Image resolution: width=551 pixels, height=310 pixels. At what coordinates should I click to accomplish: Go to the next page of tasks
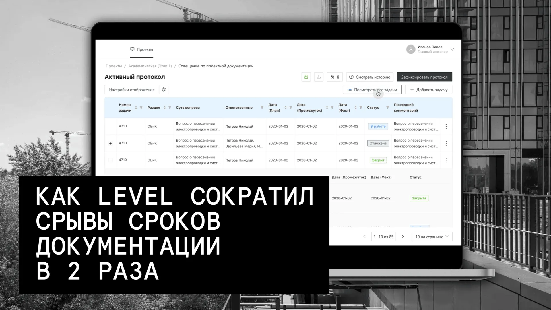point(403,236)
